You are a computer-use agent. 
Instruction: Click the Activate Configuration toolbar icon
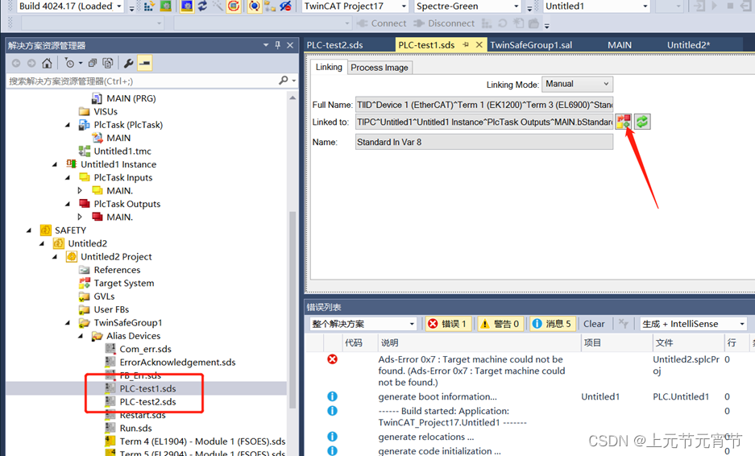pyautogui.click(x=149, y=6)
